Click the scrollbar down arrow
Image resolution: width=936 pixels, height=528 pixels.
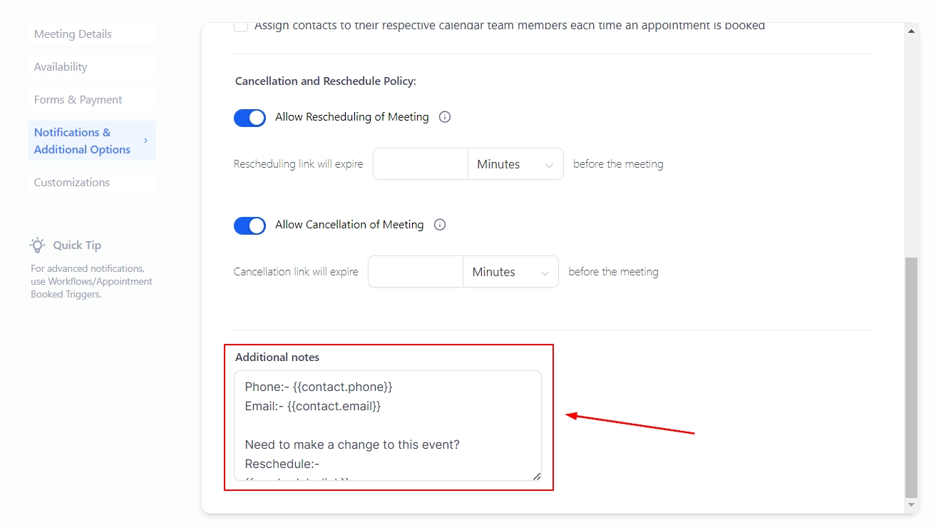click(x=911, y=504)
